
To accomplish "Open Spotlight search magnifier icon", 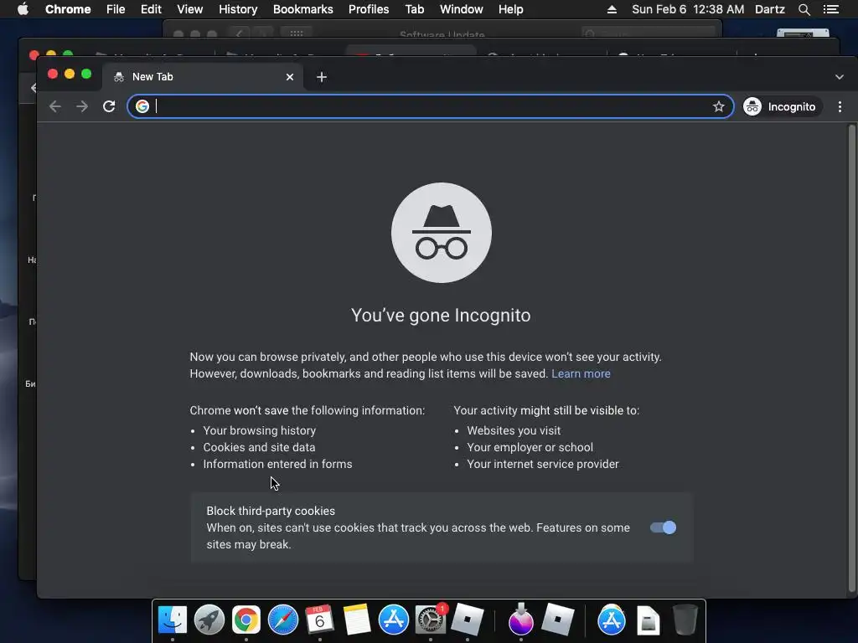I will 804,9.
